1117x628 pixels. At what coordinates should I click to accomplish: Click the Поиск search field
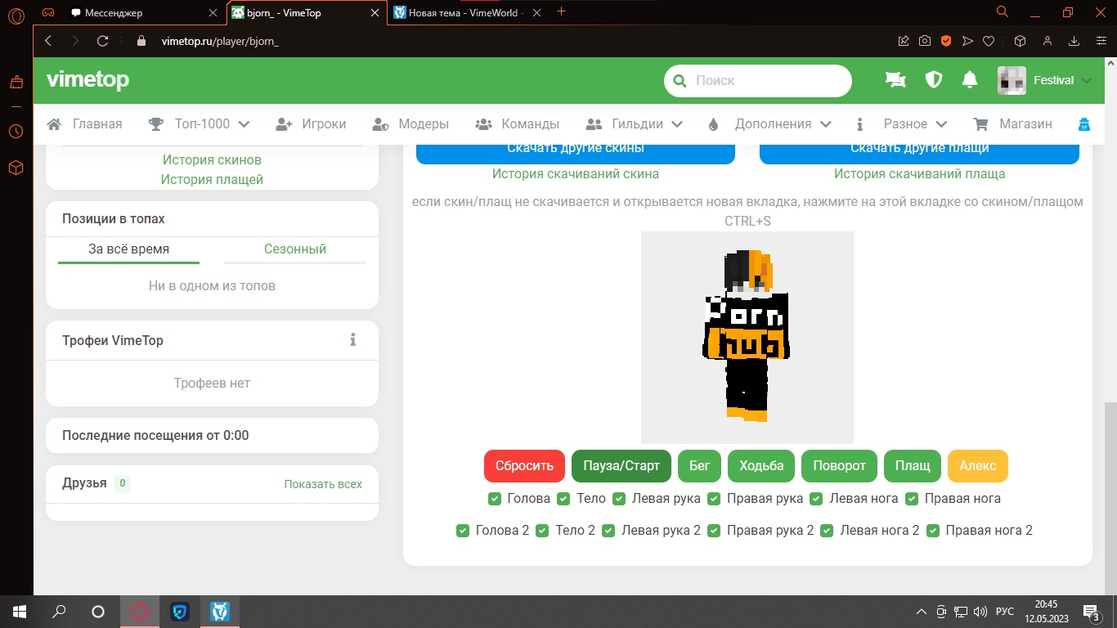(x=769, y=81)
